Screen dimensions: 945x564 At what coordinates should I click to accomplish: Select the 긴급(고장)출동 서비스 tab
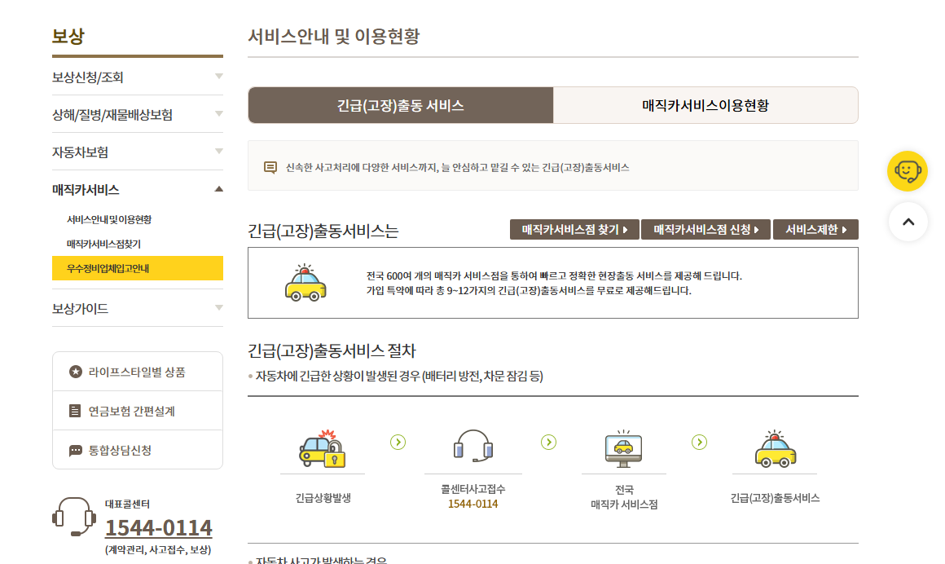coord(400,105)
